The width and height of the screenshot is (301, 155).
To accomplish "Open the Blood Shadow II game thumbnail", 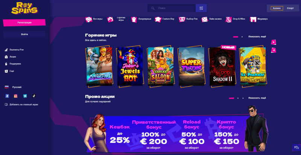I will [x=222, y=66].
